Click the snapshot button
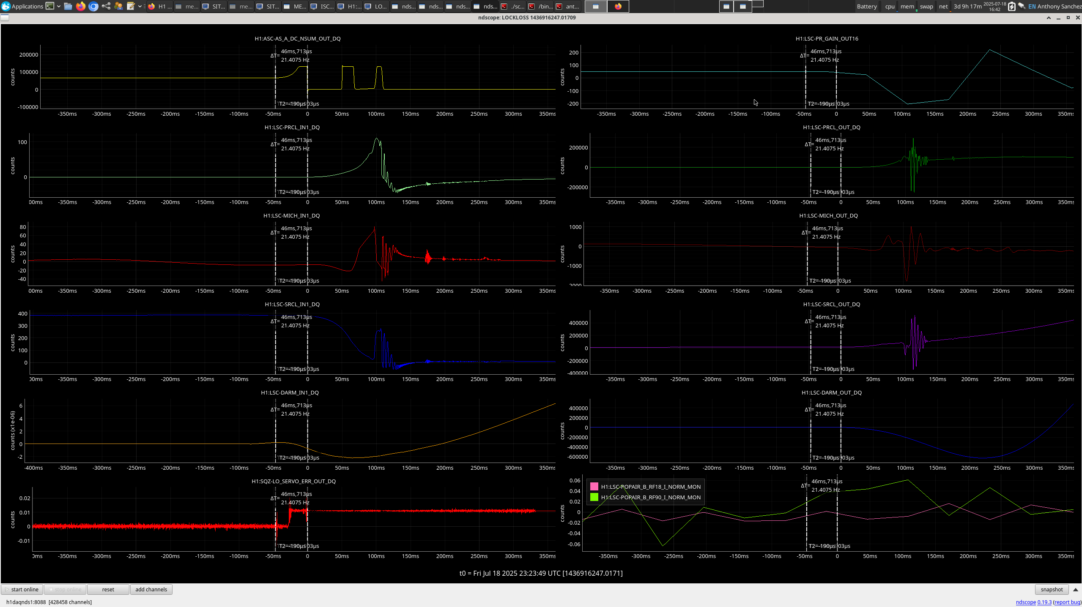The width and height of the screenshot is (1082, 607). click(1052, 589)
